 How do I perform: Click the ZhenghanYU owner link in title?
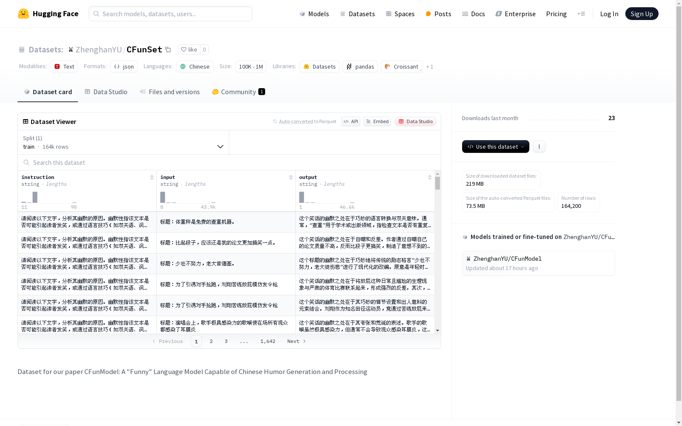(98, 49)
